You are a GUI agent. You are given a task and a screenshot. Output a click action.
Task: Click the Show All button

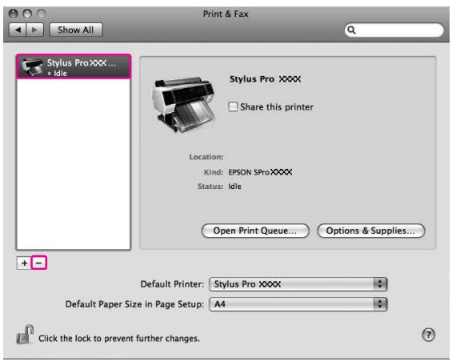(76, 30)
